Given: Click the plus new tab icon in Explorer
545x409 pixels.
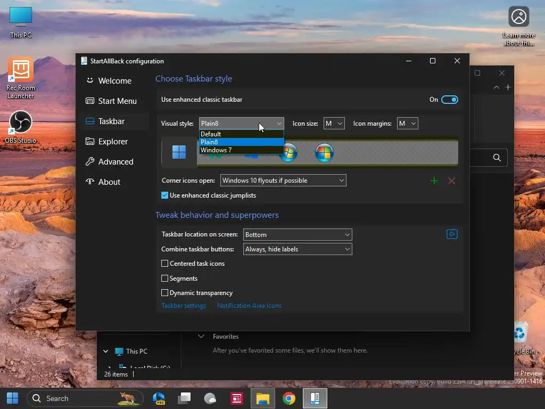Looking at the screenshot, I should point(508,87).
